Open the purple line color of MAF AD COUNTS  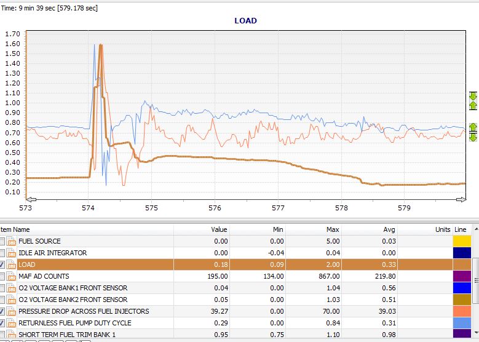[x=462, y=277]
